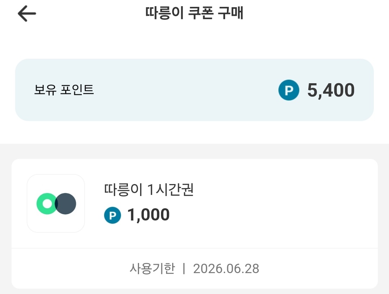Click the 1,000 coupon price text
The width and height of the screenshot is (389, 294).
coord(148,215)
